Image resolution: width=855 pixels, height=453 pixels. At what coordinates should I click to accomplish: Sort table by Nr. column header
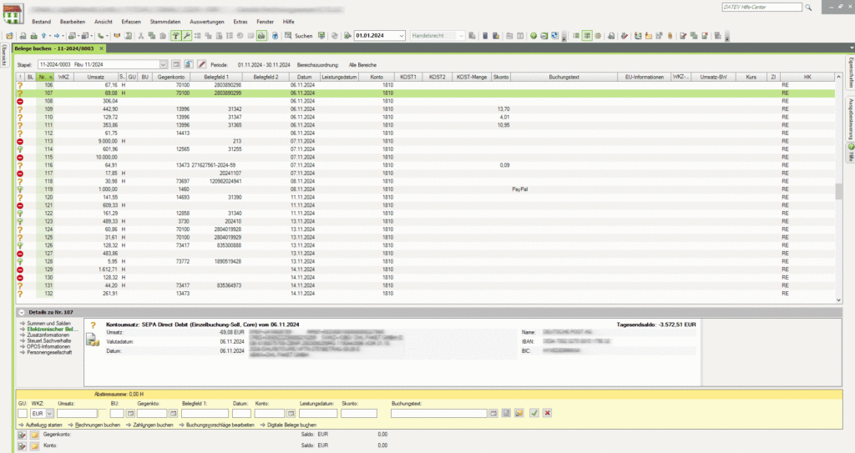pos(45,77)
